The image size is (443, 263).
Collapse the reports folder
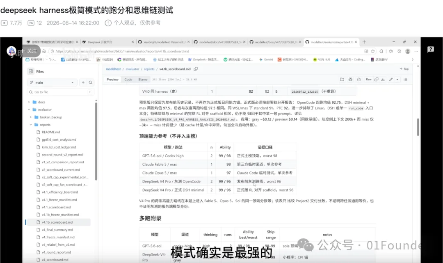[31, 125]
